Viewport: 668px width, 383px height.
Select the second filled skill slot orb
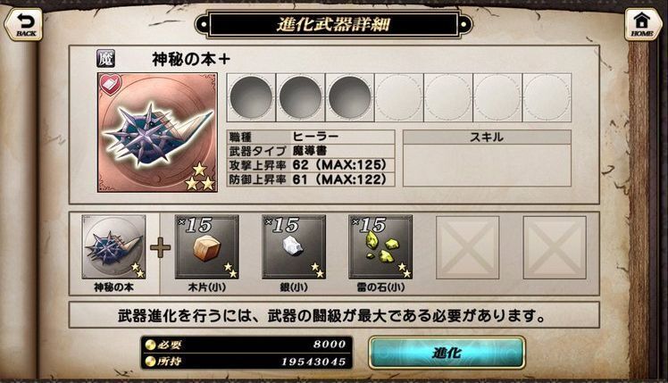tap(300, 97)
